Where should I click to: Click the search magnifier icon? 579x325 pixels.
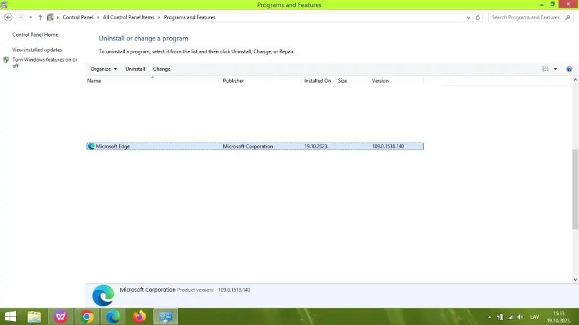point(568,17)
